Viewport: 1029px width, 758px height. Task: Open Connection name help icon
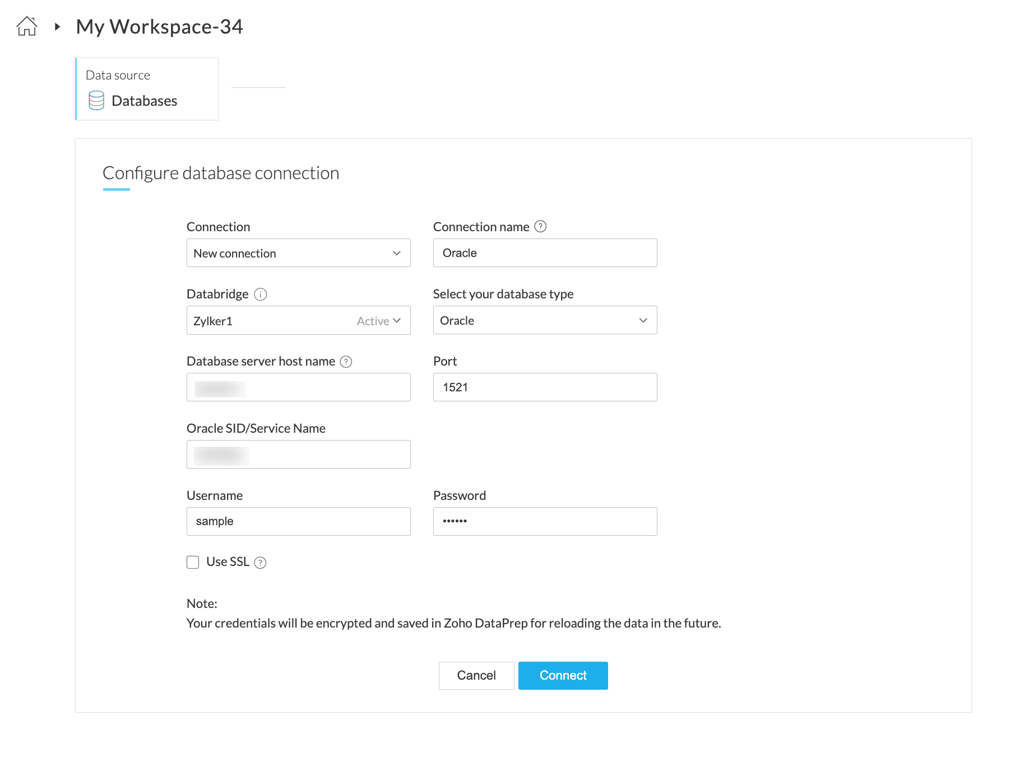tap(540, 227)
